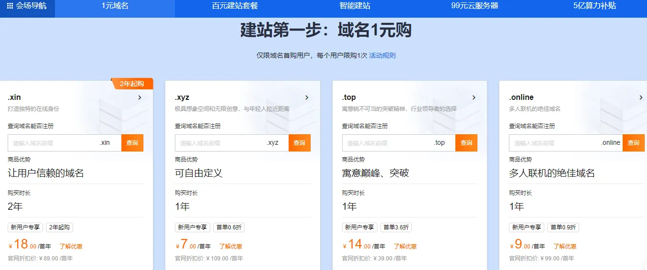
Task: Open .top card via chevron arrow
Action: coord(474,97)
